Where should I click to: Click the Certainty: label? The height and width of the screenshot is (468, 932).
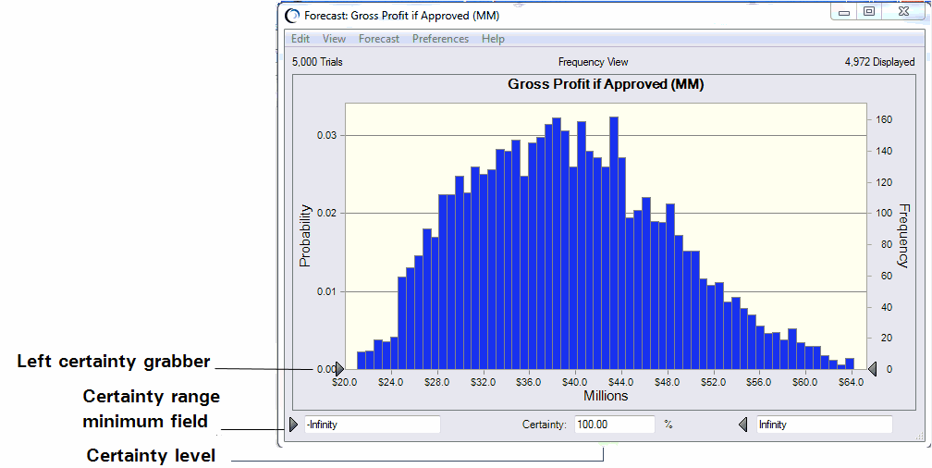point(545,425)
